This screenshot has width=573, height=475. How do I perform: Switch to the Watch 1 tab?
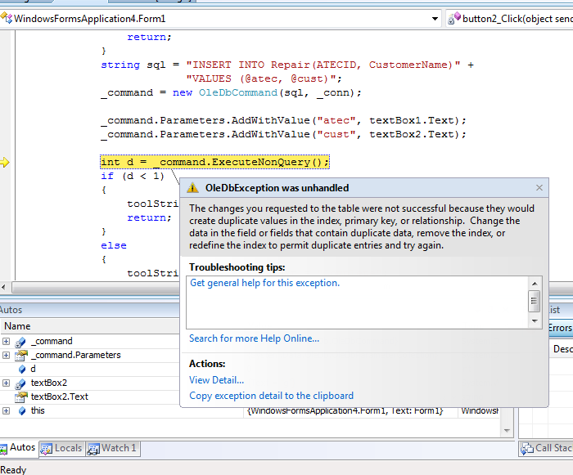112,448
